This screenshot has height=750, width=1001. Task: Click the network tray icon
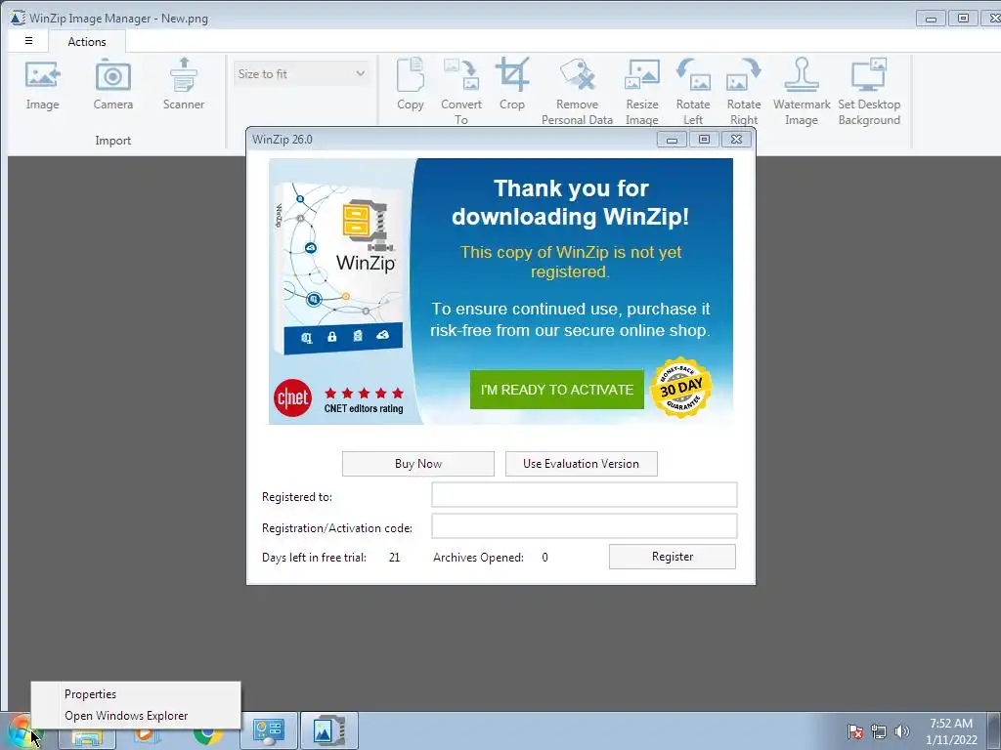click(879, 731)
